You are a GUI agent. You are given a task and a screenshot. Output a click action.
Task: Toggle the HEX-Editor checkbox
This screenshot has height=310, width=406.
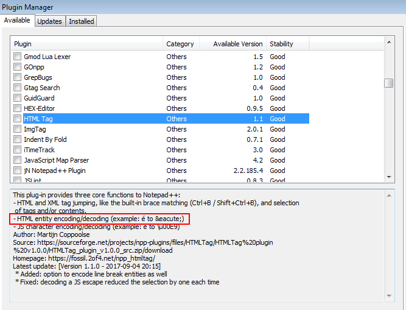18,108
